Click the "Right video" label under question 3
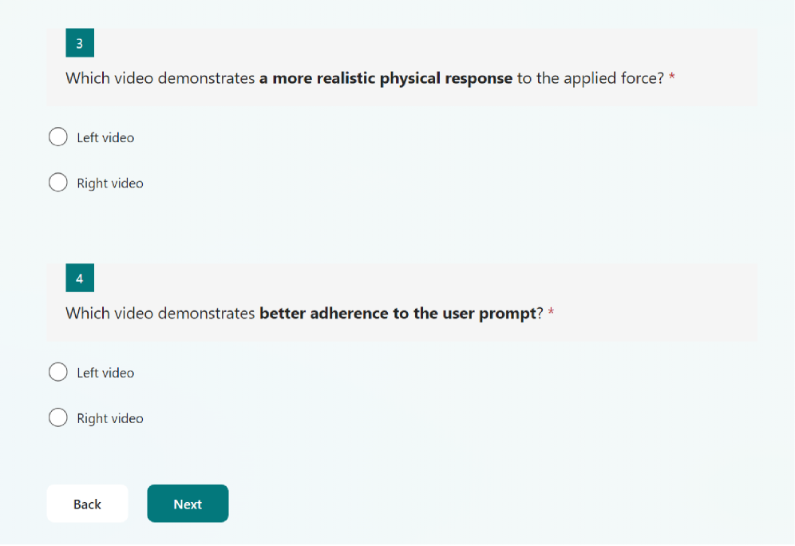The image size is (795, 546). click(110, 183)
